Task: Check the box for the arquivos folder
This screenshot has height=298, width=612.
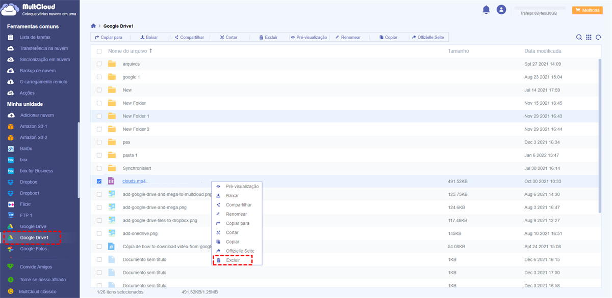Action: click(x=99, y=64)
